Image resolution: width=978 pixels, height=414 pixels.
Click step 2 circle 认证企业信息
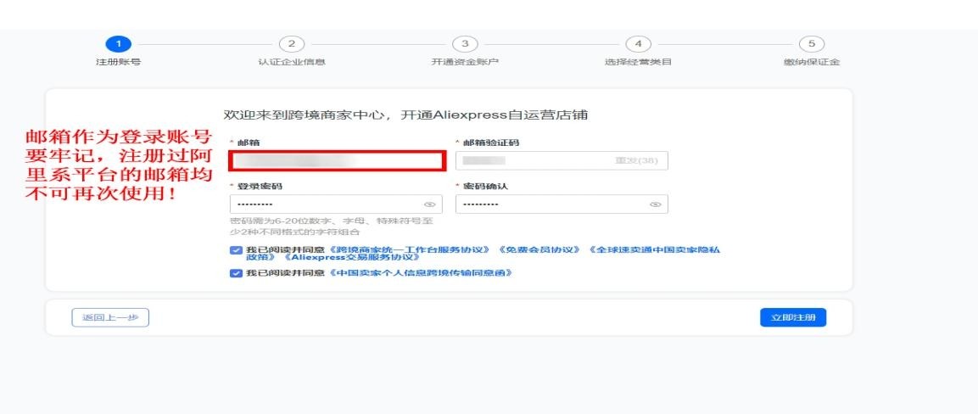tap(291, 44)
